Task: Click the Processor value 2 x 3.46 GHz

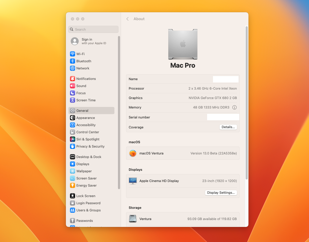Action: pos(212,88)
